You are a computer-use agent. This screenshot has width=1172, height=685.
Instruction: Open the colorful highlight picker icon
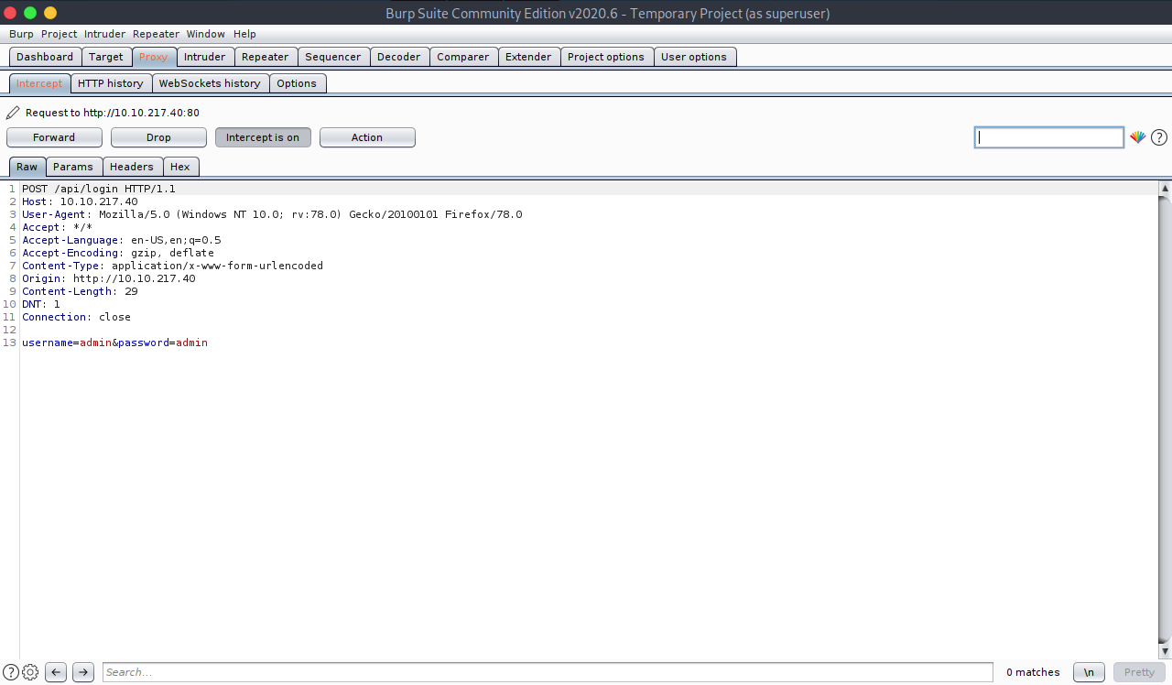(1137, 137)
